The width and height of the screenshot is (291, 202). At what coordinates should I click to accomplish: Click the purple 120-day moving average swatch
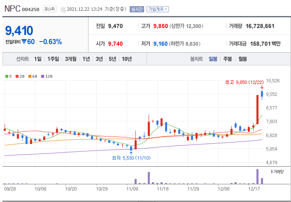coord(42,76)
